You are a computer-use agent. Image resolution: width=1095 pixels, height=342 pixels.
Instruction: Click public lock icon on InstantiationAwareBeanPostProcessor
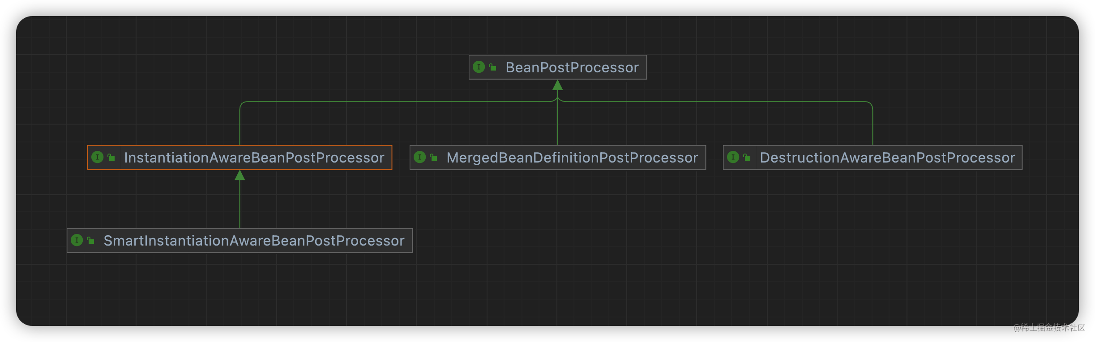click(x=111, y=157)
